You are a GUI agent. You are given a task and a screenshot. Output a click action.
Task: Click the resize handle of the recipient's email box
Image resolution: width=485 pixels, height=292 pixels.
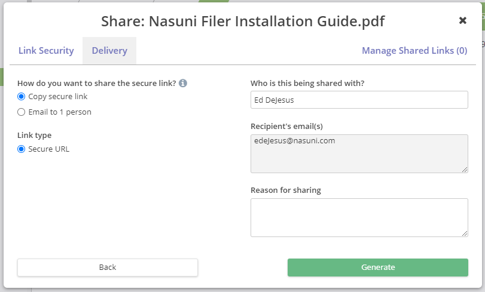(x=464, y=169)
